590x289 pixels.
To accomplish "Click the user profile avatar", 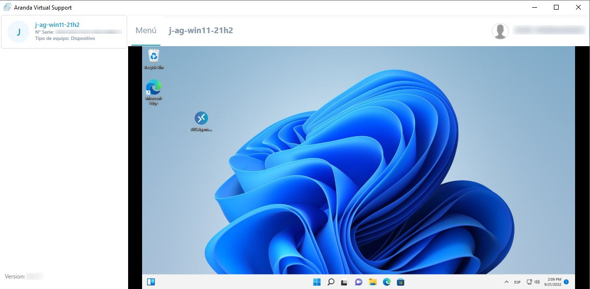I will point(500,31).
